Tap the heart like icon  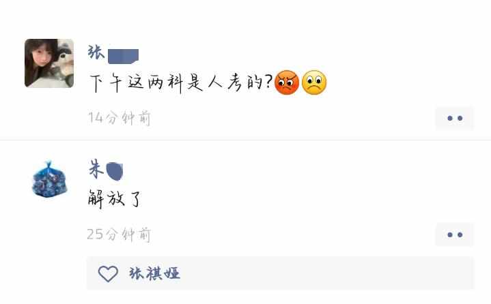(108, 274)
